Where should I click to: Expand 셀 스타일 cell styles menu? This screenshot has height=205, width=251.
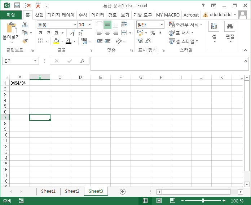(x=184, y=41)
